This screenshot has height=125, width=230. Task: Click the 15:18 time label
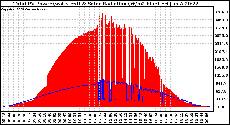(x=141, y=118)
